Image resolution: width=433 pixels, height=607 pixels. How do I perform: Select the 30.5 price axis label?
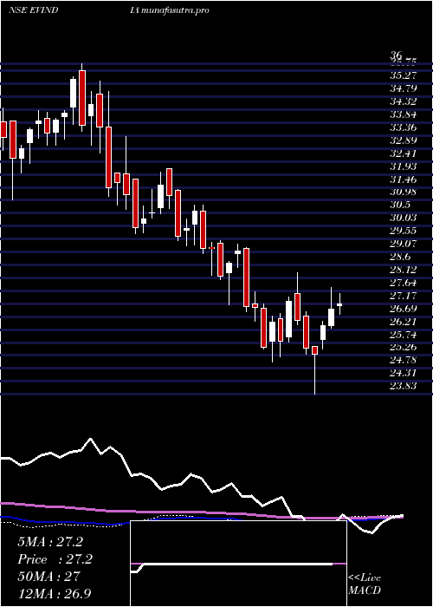pos(400,205)
